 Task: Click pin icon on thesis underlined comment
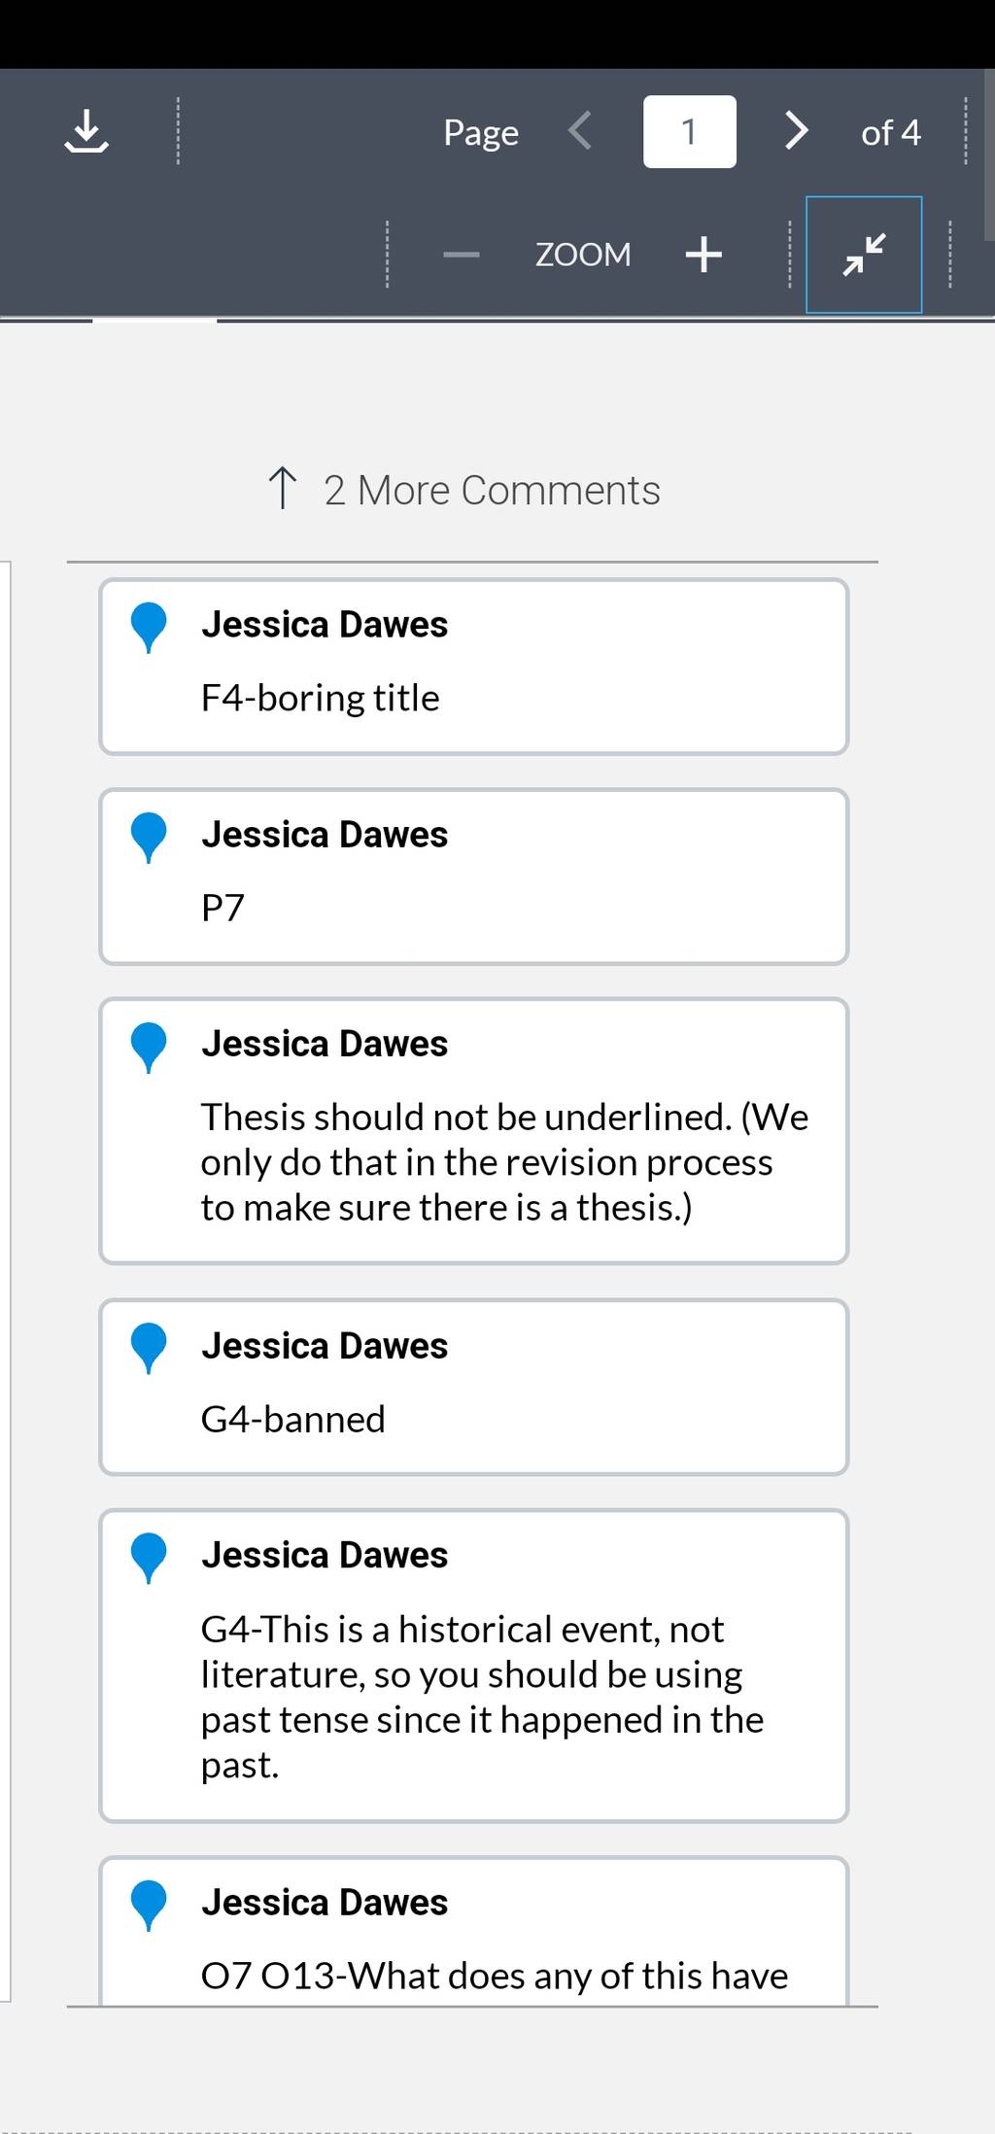(149, 1048)
